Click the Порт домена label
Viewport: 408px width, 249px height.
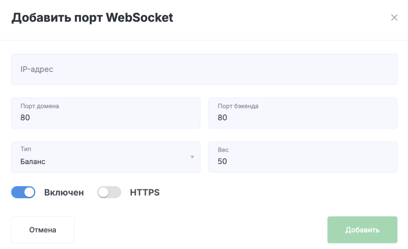coord(40,106)
